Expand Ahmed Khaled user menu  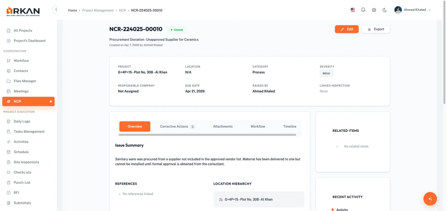412,10
